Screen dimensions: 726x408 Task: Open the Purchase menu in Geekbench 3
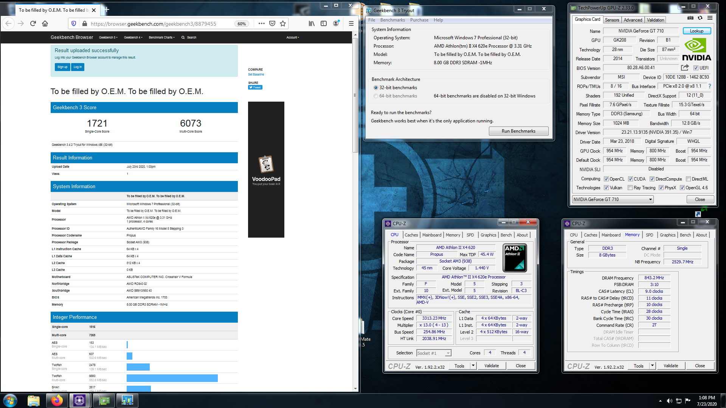point(419,20)
